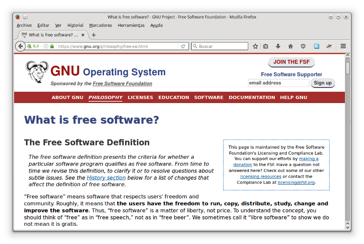Close the 'What is free software?' tab

(83, 35)
